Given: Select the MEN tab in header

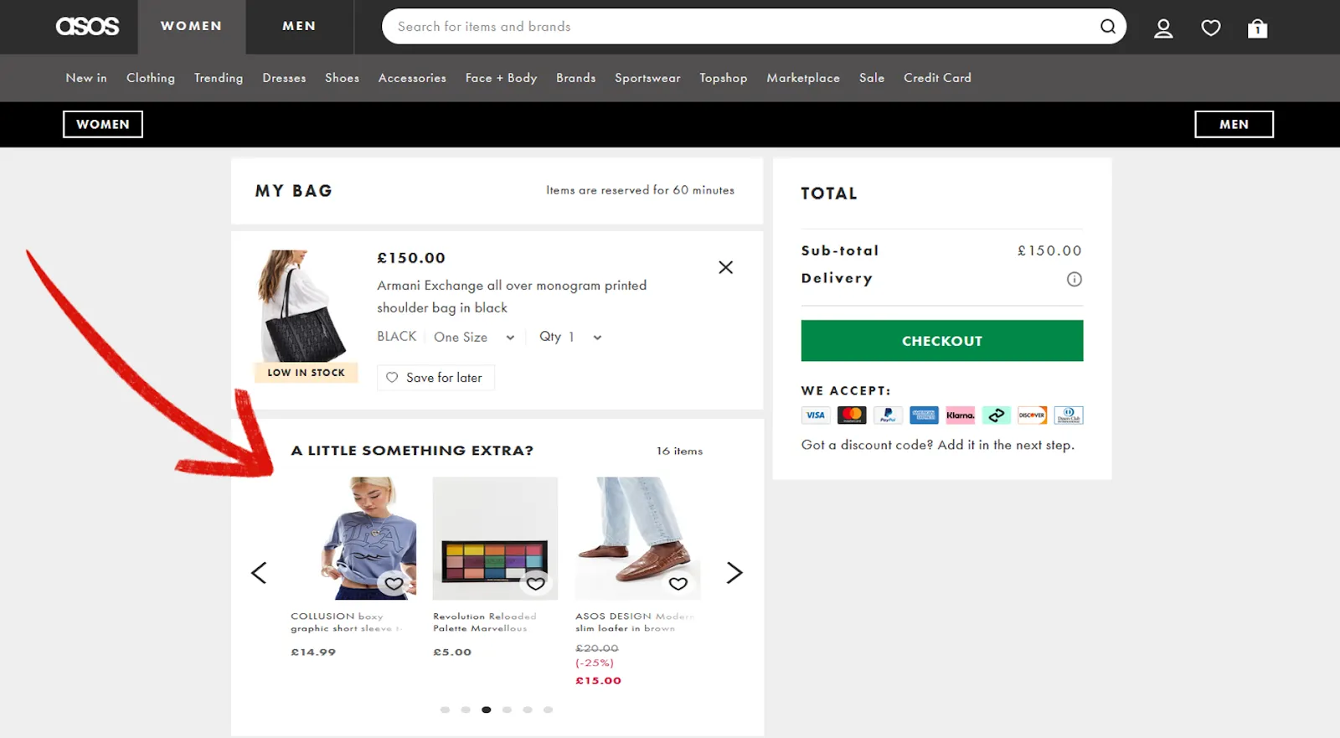Looking at the screenshot, I should [x=299, y=27].
